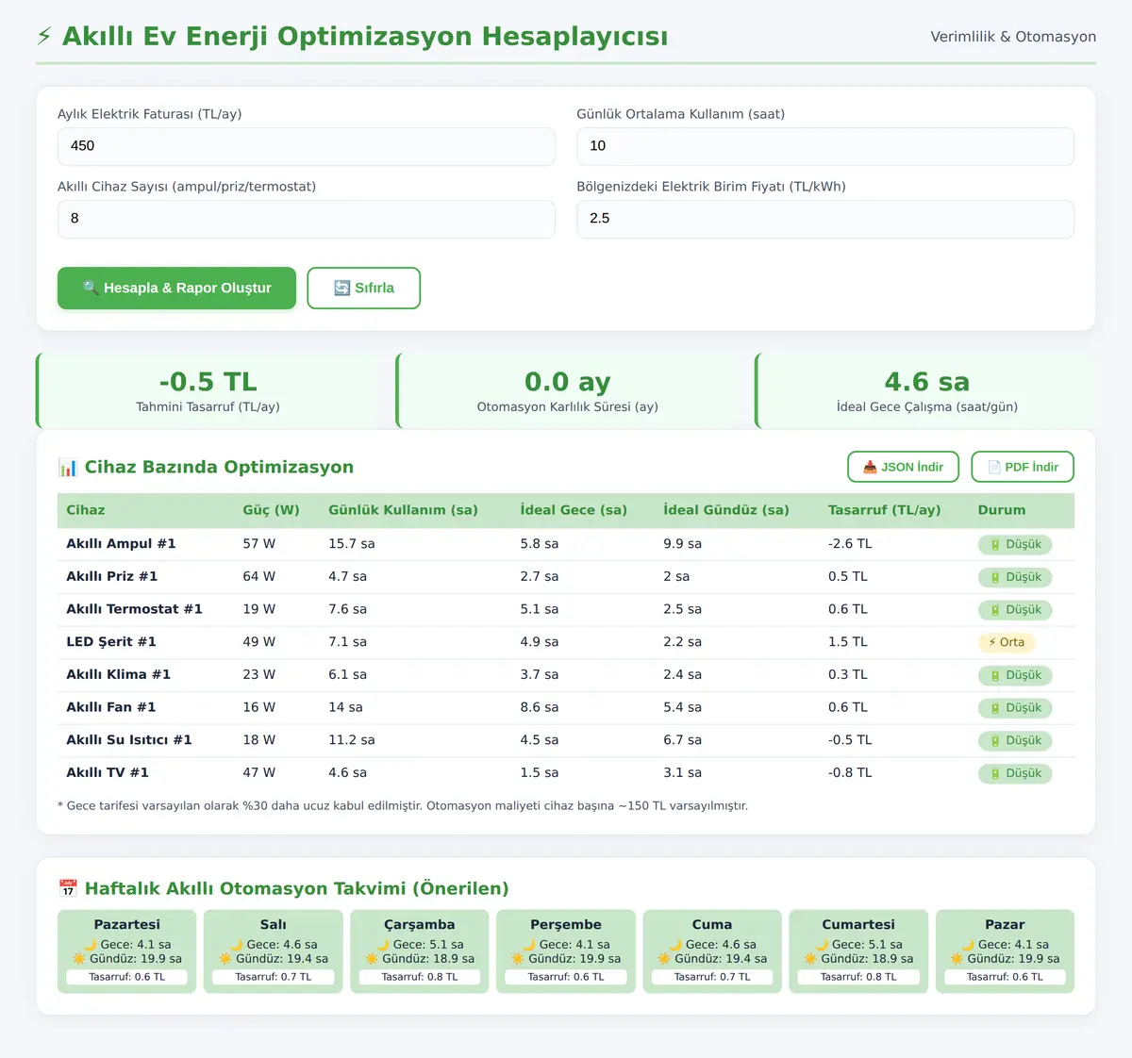Click the Perşembe day heading

pos(566,925)
